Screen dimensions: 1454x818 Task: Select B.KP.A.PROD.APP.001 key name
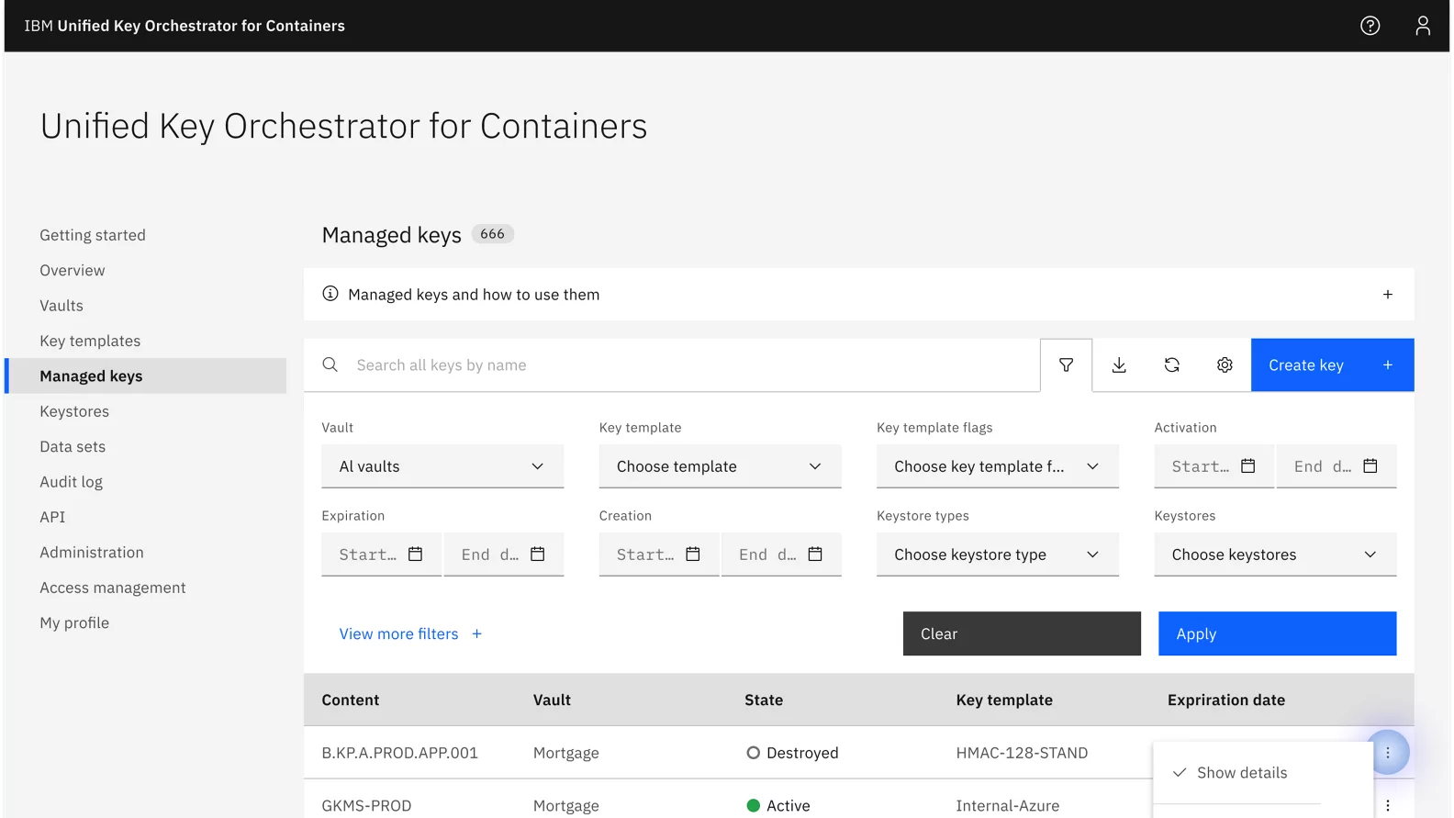(x=399, y=753)
